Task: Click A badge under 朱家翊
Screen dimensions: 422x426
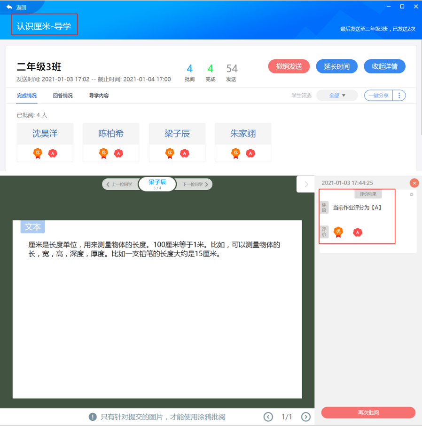Action: pos(250,153)
